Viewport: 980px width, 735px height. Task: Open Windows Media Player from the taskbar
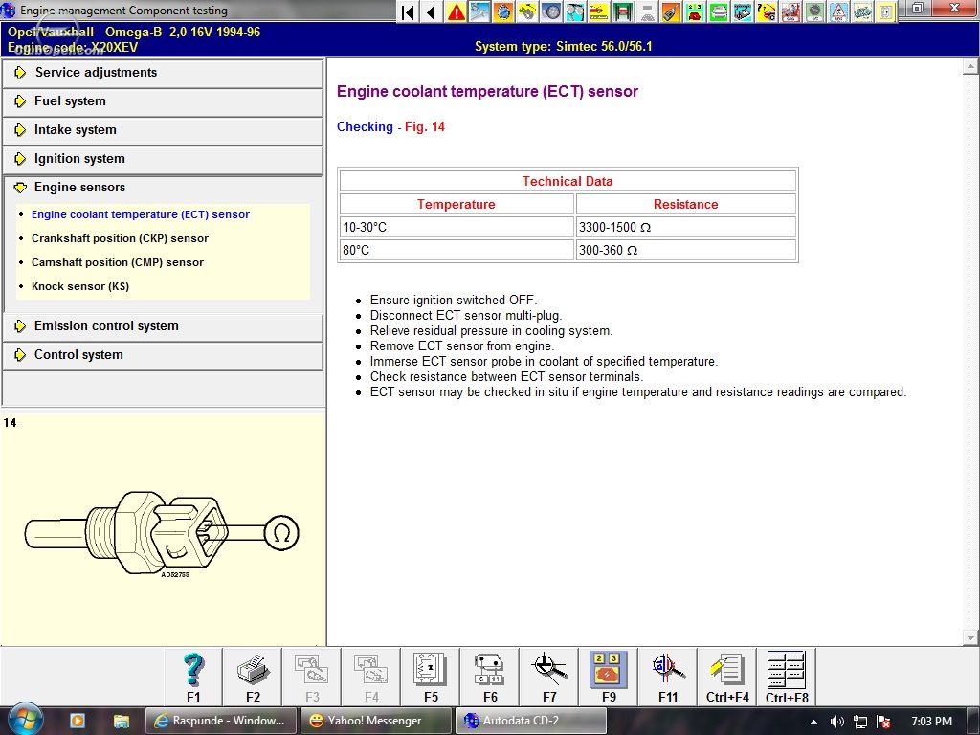click(78, 721)
